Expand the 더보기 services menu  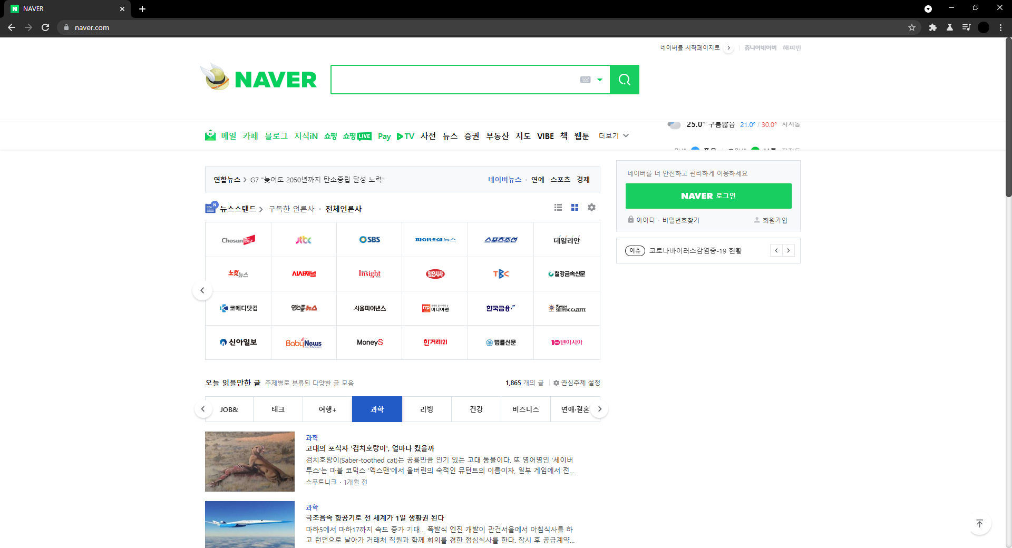(614, 136)
